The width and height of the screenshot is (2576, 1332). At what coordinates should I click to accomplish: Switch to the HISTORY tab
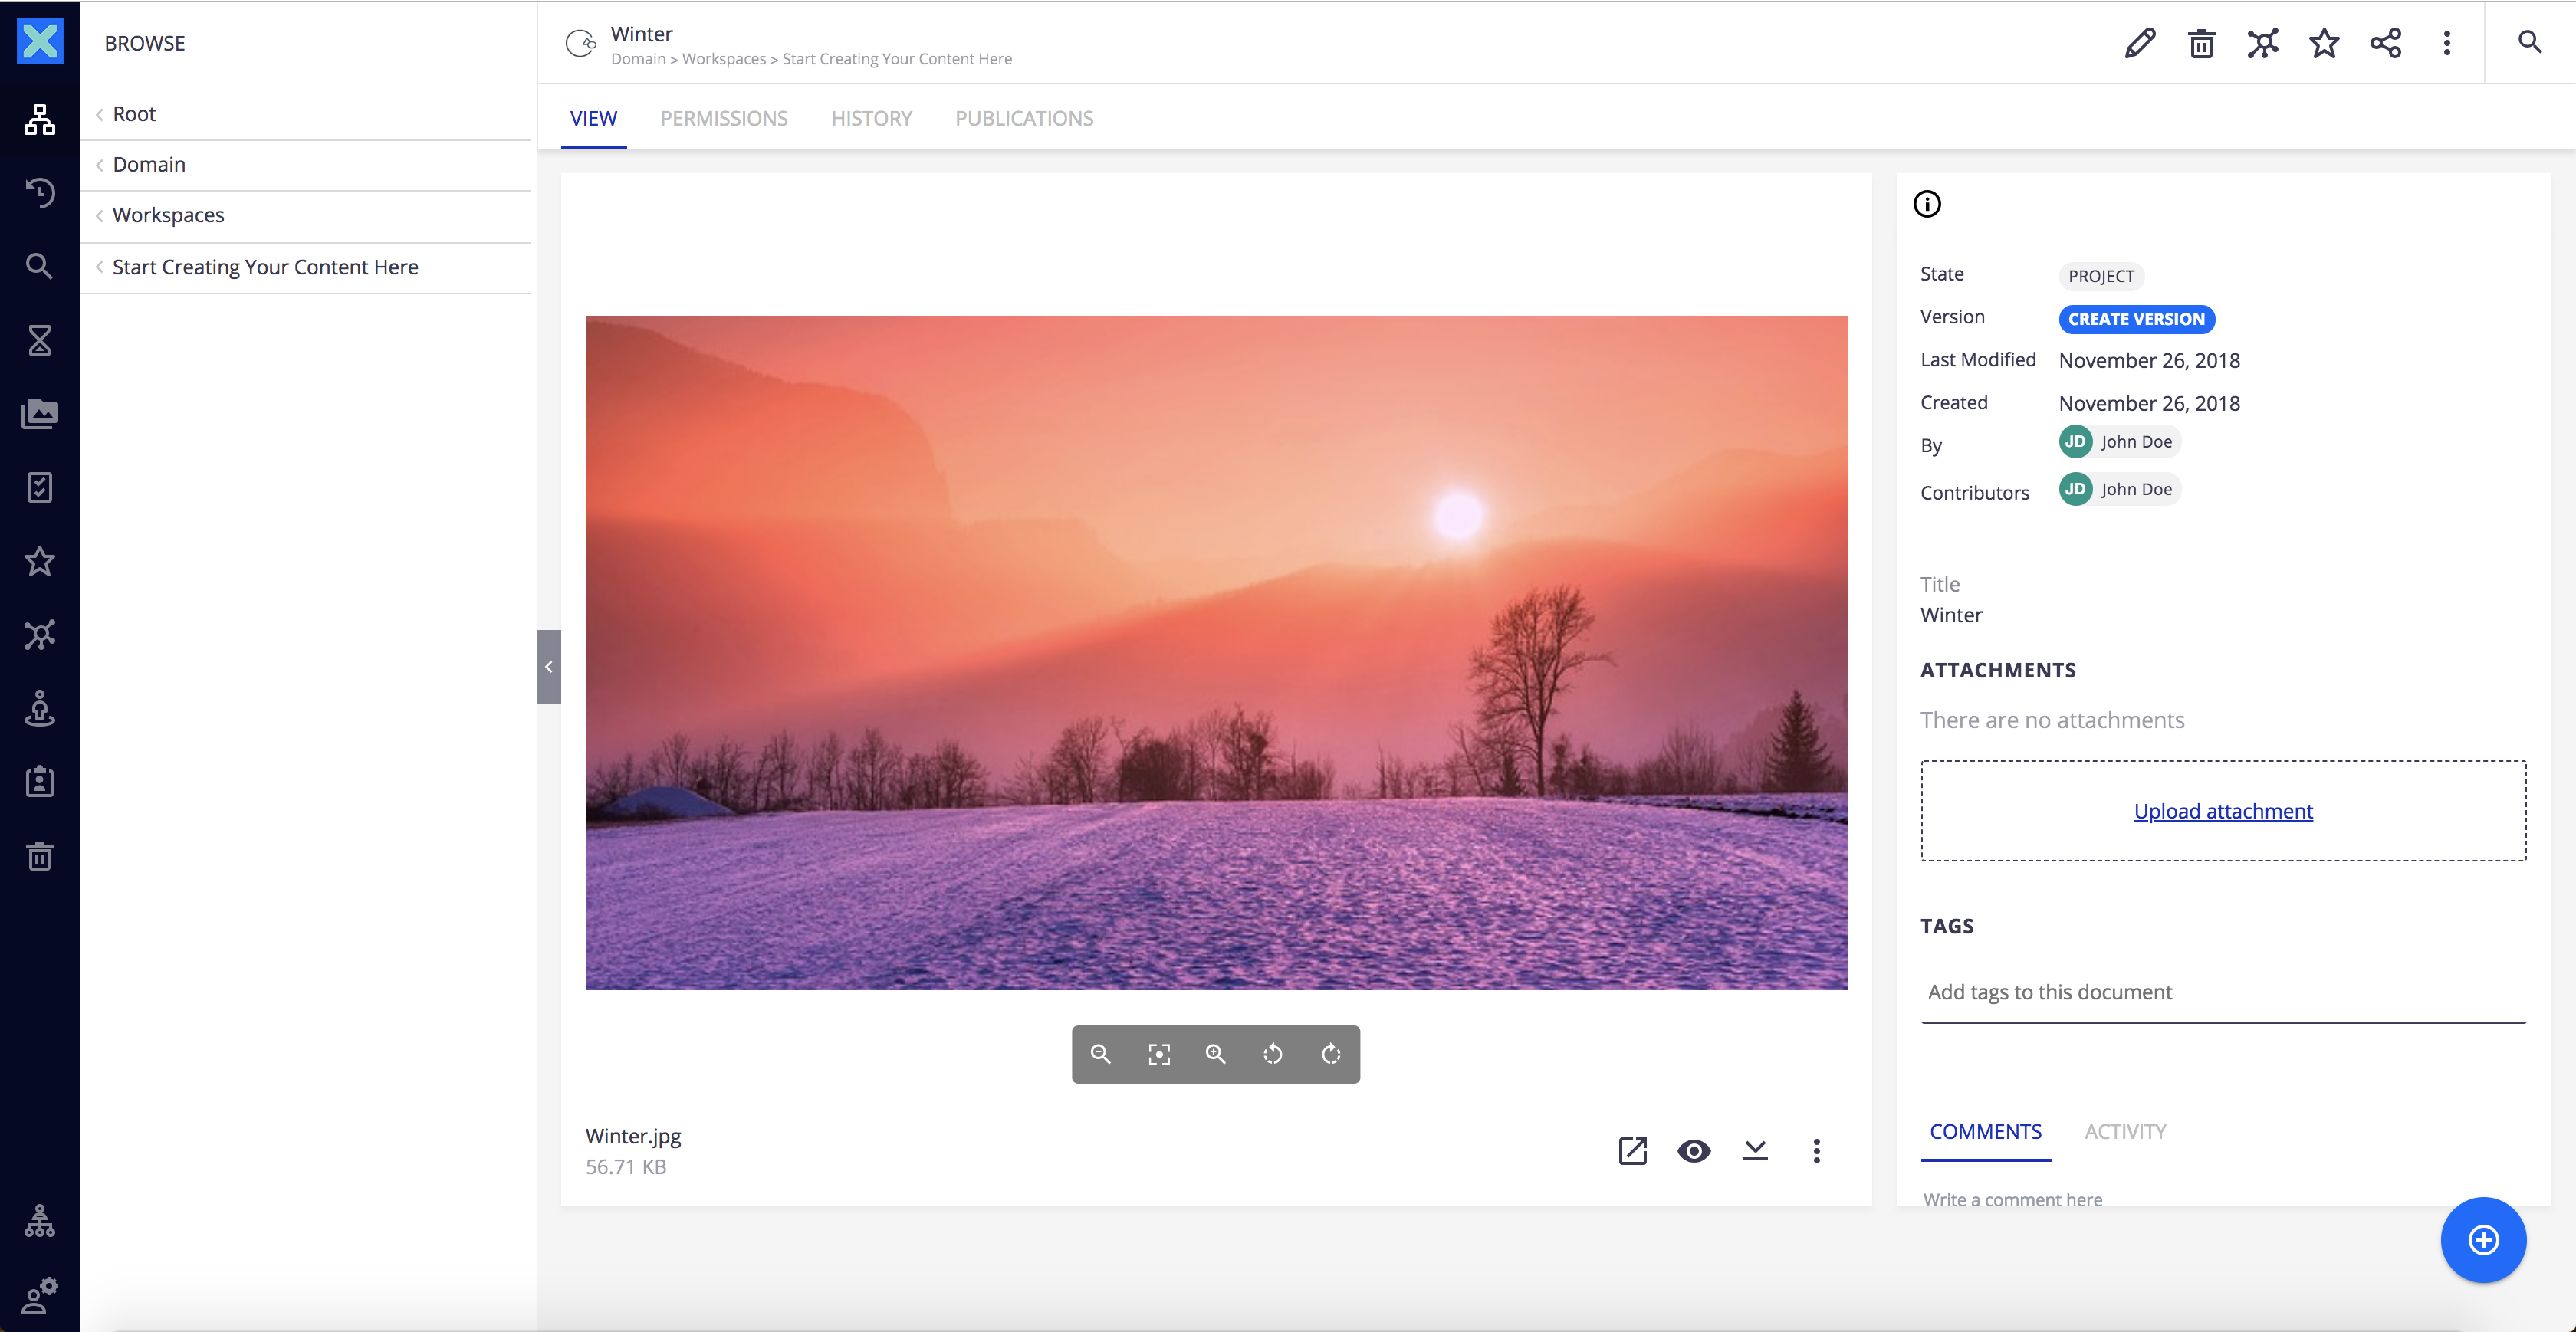coord(872,119)
